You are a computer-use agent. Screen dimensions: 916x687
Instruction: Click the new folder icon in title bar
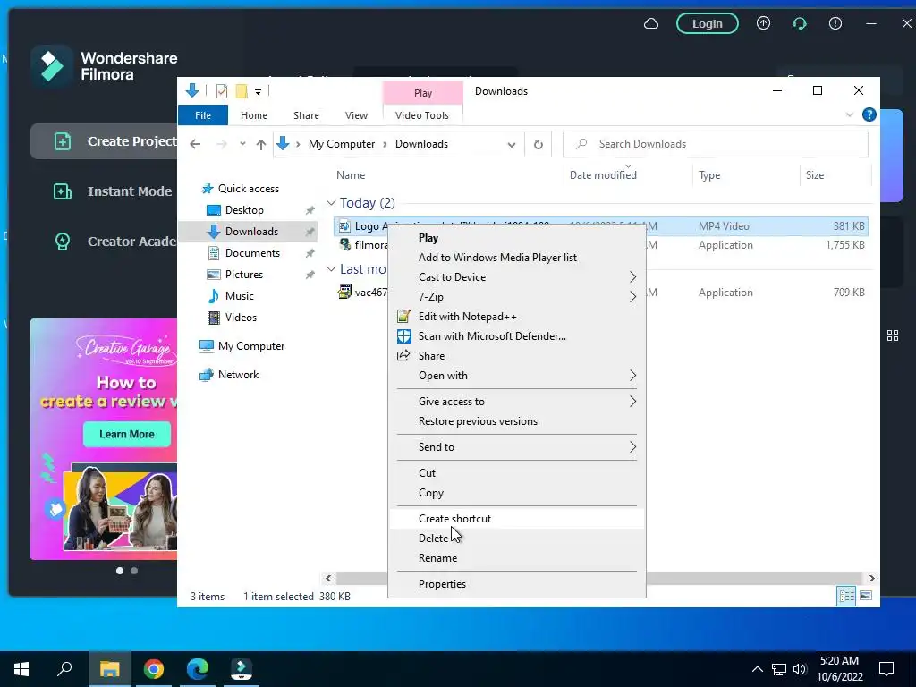pos(242,91)
